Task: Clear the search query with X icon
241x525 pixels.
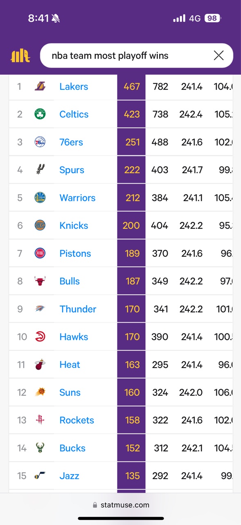Action: click(218, 55)
